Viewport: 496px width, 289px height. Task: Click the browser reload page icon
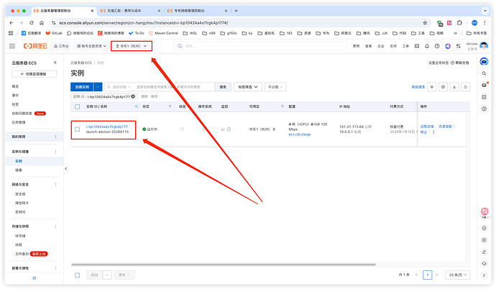coord(31,22)
